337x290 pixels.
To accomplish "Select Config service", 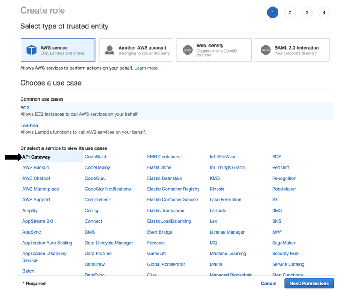I will click(x=91, y=210).
